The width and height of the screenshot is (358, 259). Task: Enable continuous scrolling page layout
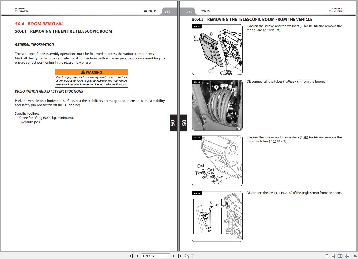click(x=333, y=256)
